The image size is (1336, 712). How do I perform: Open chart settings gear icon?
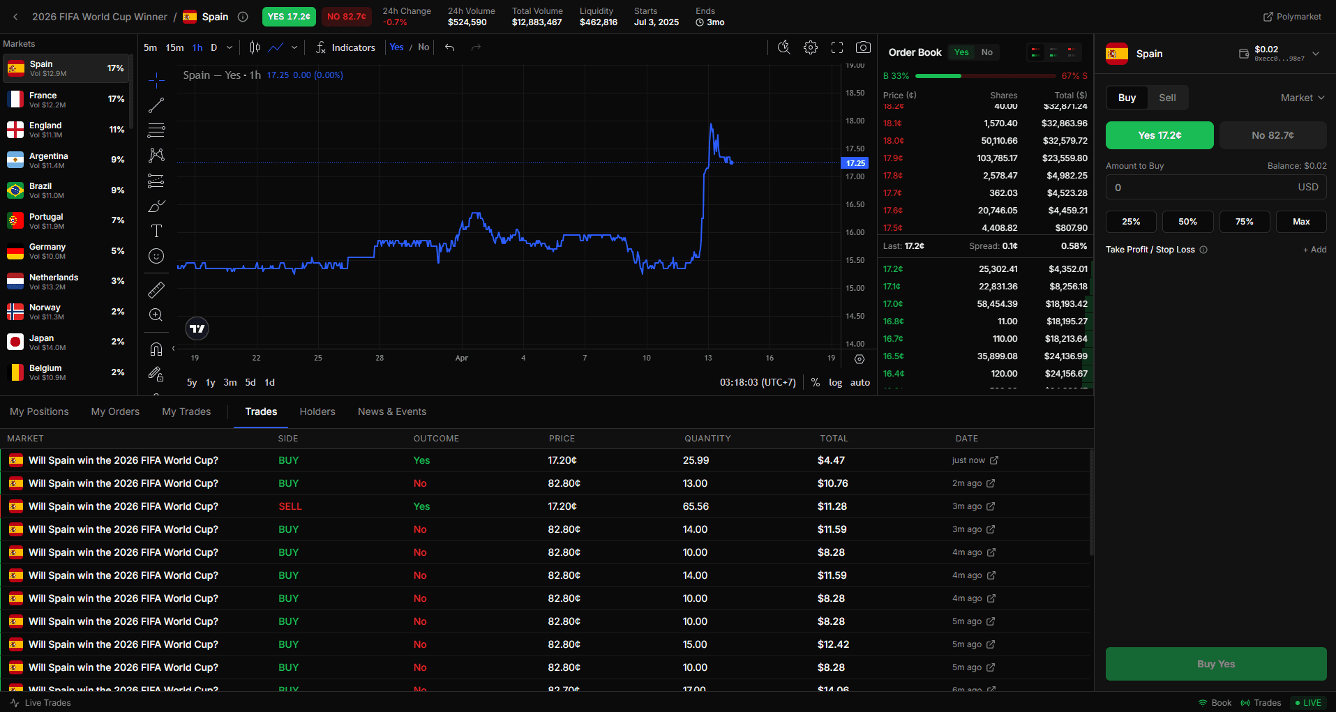[x=810, y=47]
